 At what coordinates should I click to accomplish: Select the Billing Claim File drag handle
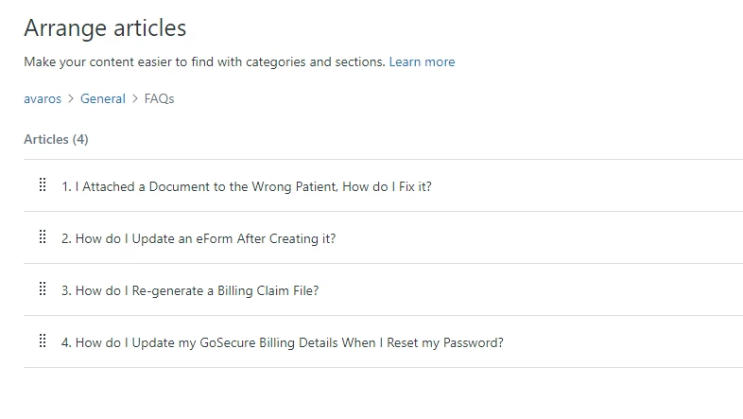[x=43, y=289]
